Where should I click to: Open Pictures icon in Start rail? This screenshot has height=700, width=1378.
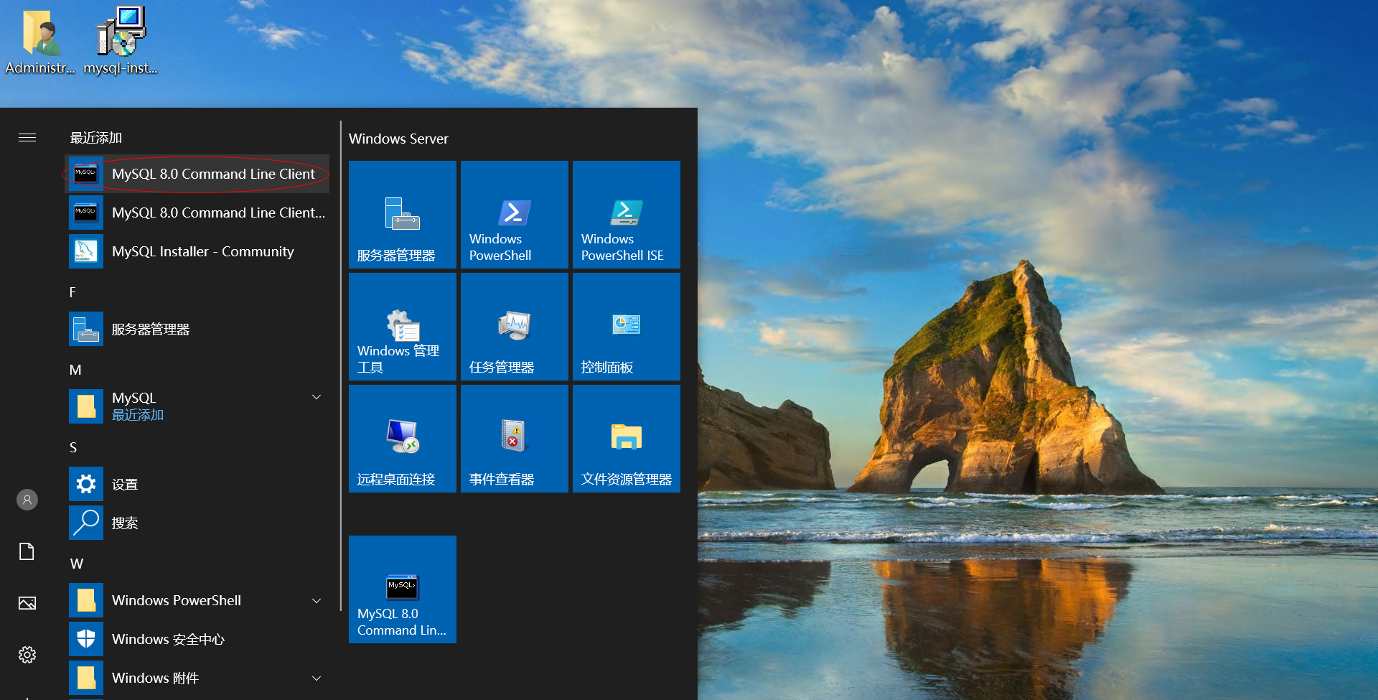pos(27,603)
